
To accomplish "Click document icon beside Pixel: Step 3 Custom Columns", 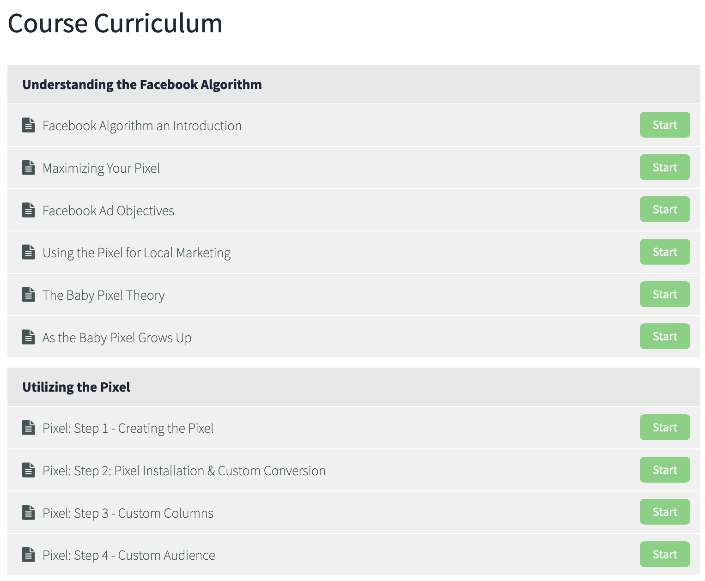I will point(29,513).
